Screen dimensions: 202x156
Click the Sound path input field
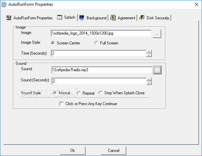[102, 70]
